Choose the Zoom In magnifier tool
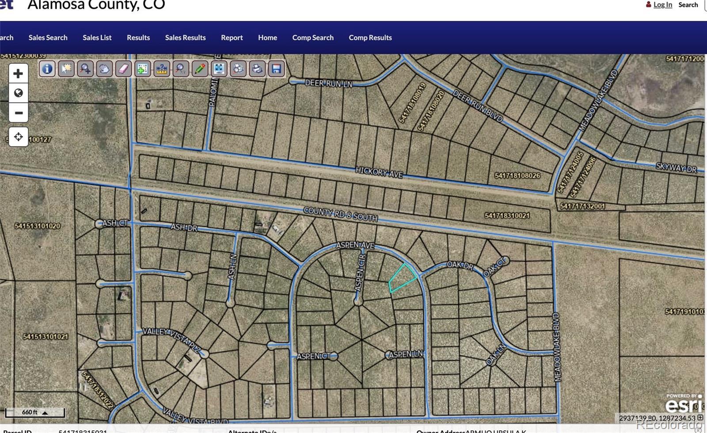 (85, 69)
